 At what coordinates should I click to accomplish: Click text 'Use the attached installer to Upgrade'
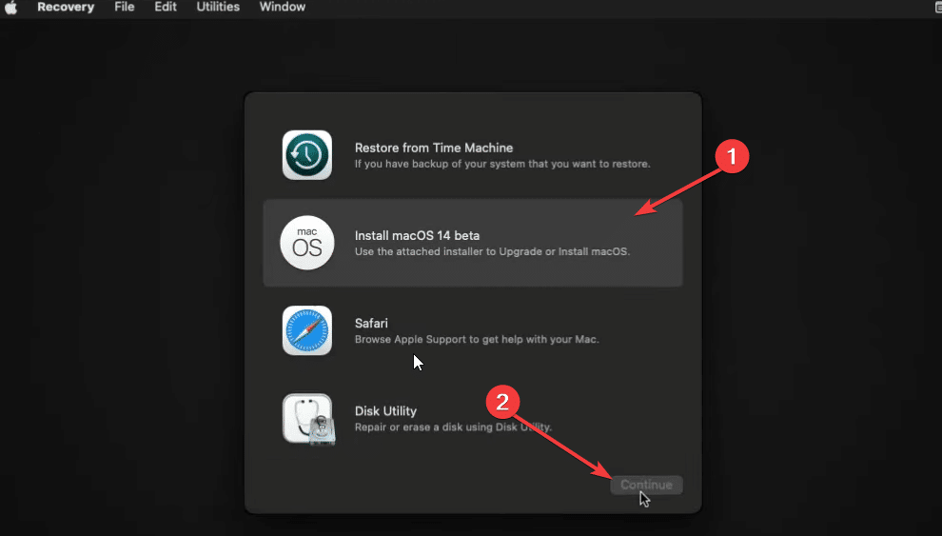coord(448,251)
